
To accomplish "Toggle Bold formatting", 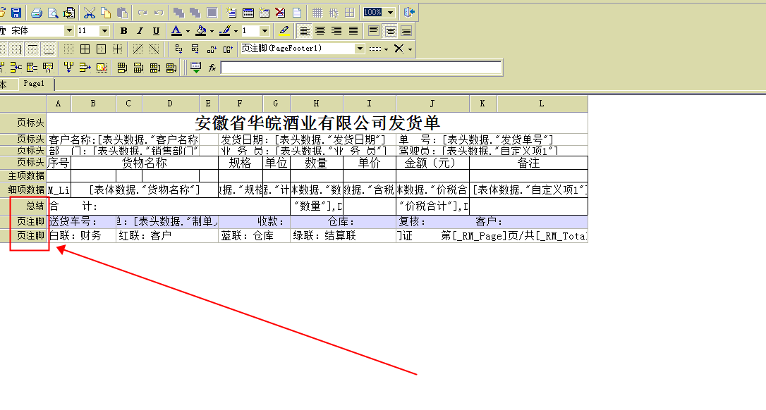I will (123, 31).
